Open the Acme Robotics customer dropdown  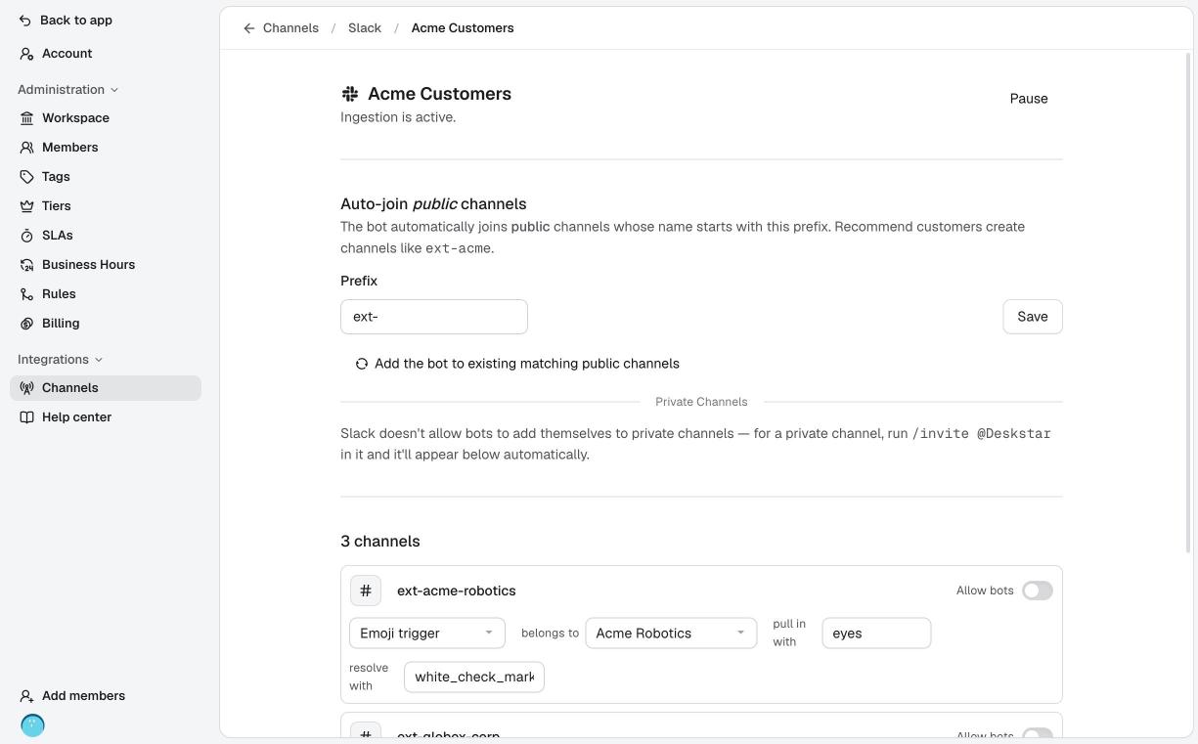671,634
